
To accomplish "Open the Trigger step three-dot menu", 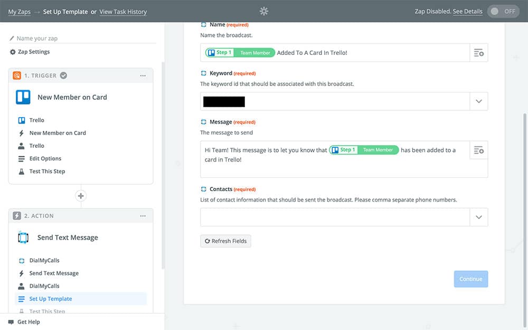I will point(143,76).
